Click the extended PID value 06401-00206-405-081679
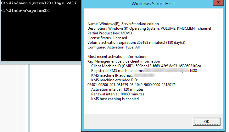229x132 pixels. coord(131,85)
